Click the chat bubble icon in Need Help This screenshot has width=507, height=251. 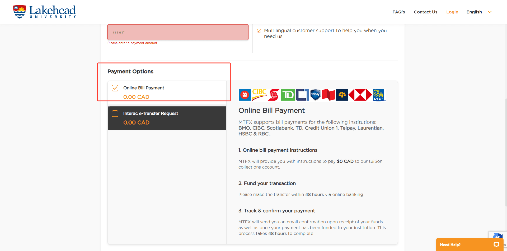coord(496,244)
